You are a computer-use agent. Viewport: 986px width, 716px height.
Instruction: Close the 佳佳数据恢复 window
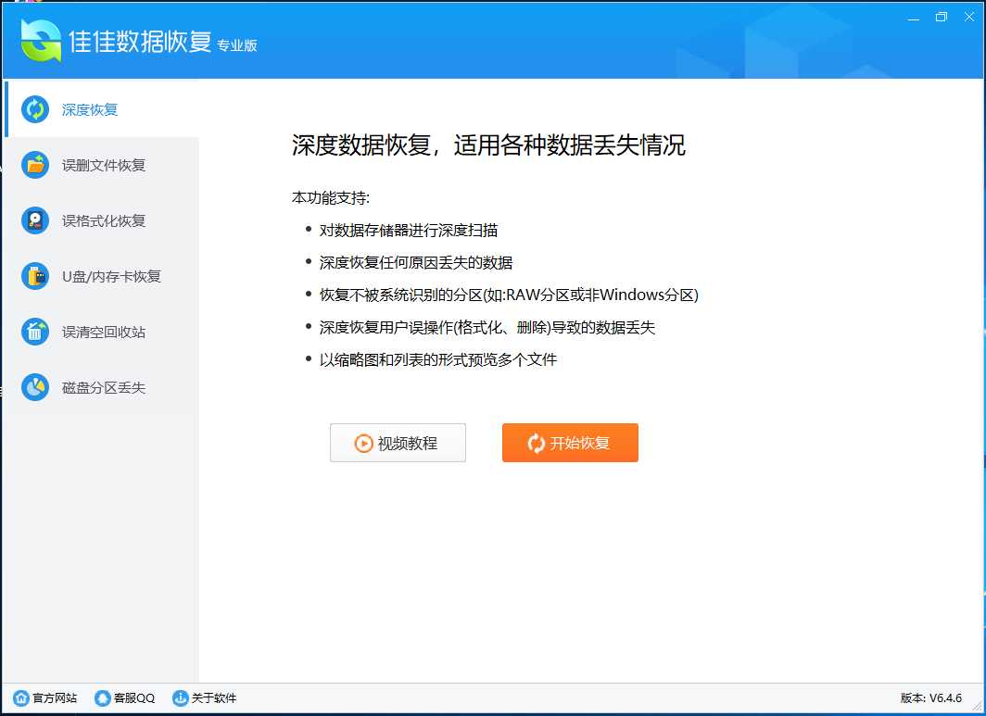[969, 17]
